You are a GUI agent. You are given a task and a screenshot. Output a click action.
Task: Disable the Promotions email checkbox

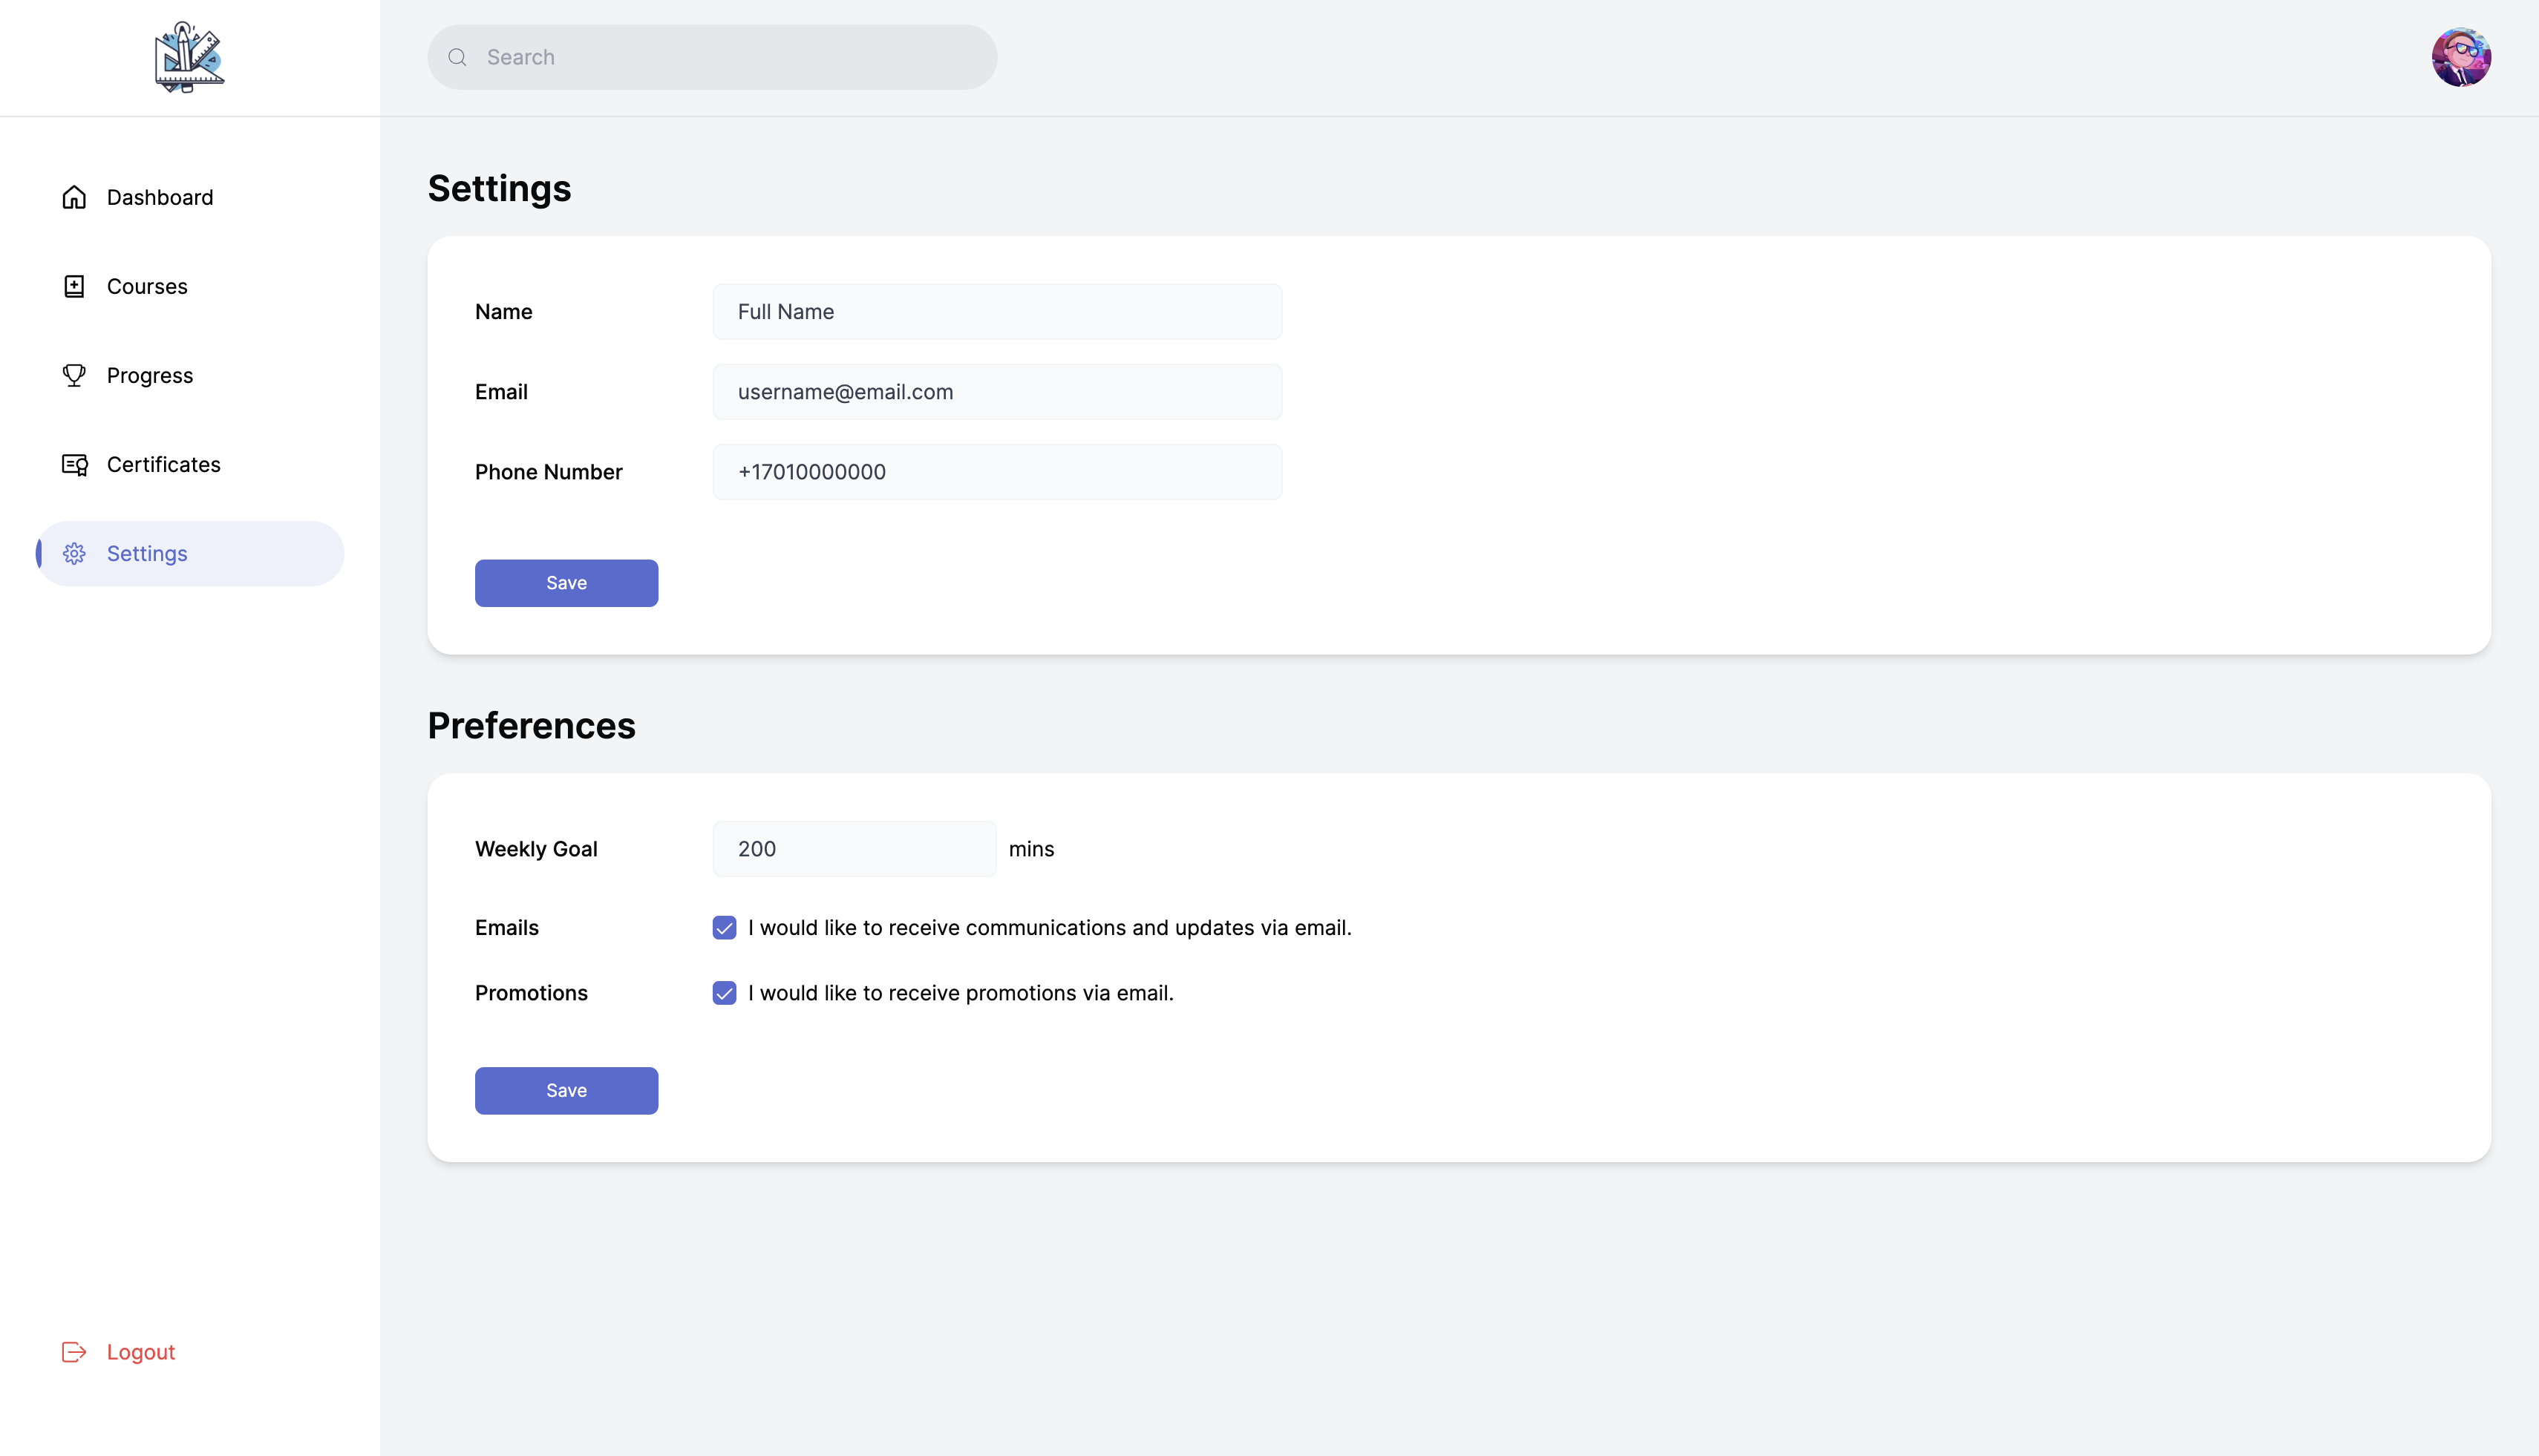click(725, 993)
